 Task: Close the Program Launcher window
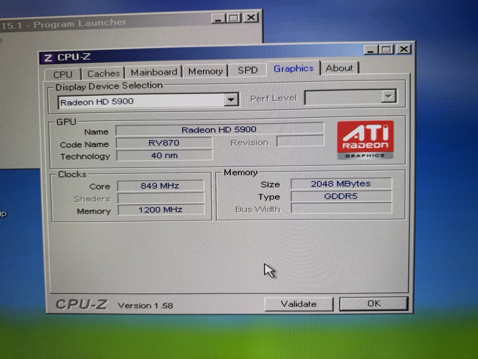click(251, 18)
